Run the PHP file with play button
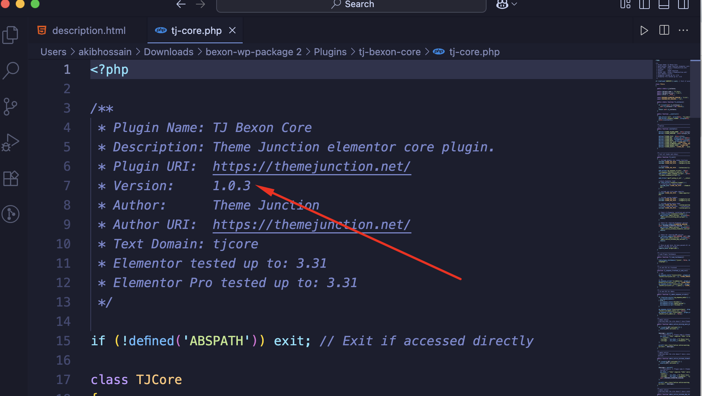 click(644, 31)
